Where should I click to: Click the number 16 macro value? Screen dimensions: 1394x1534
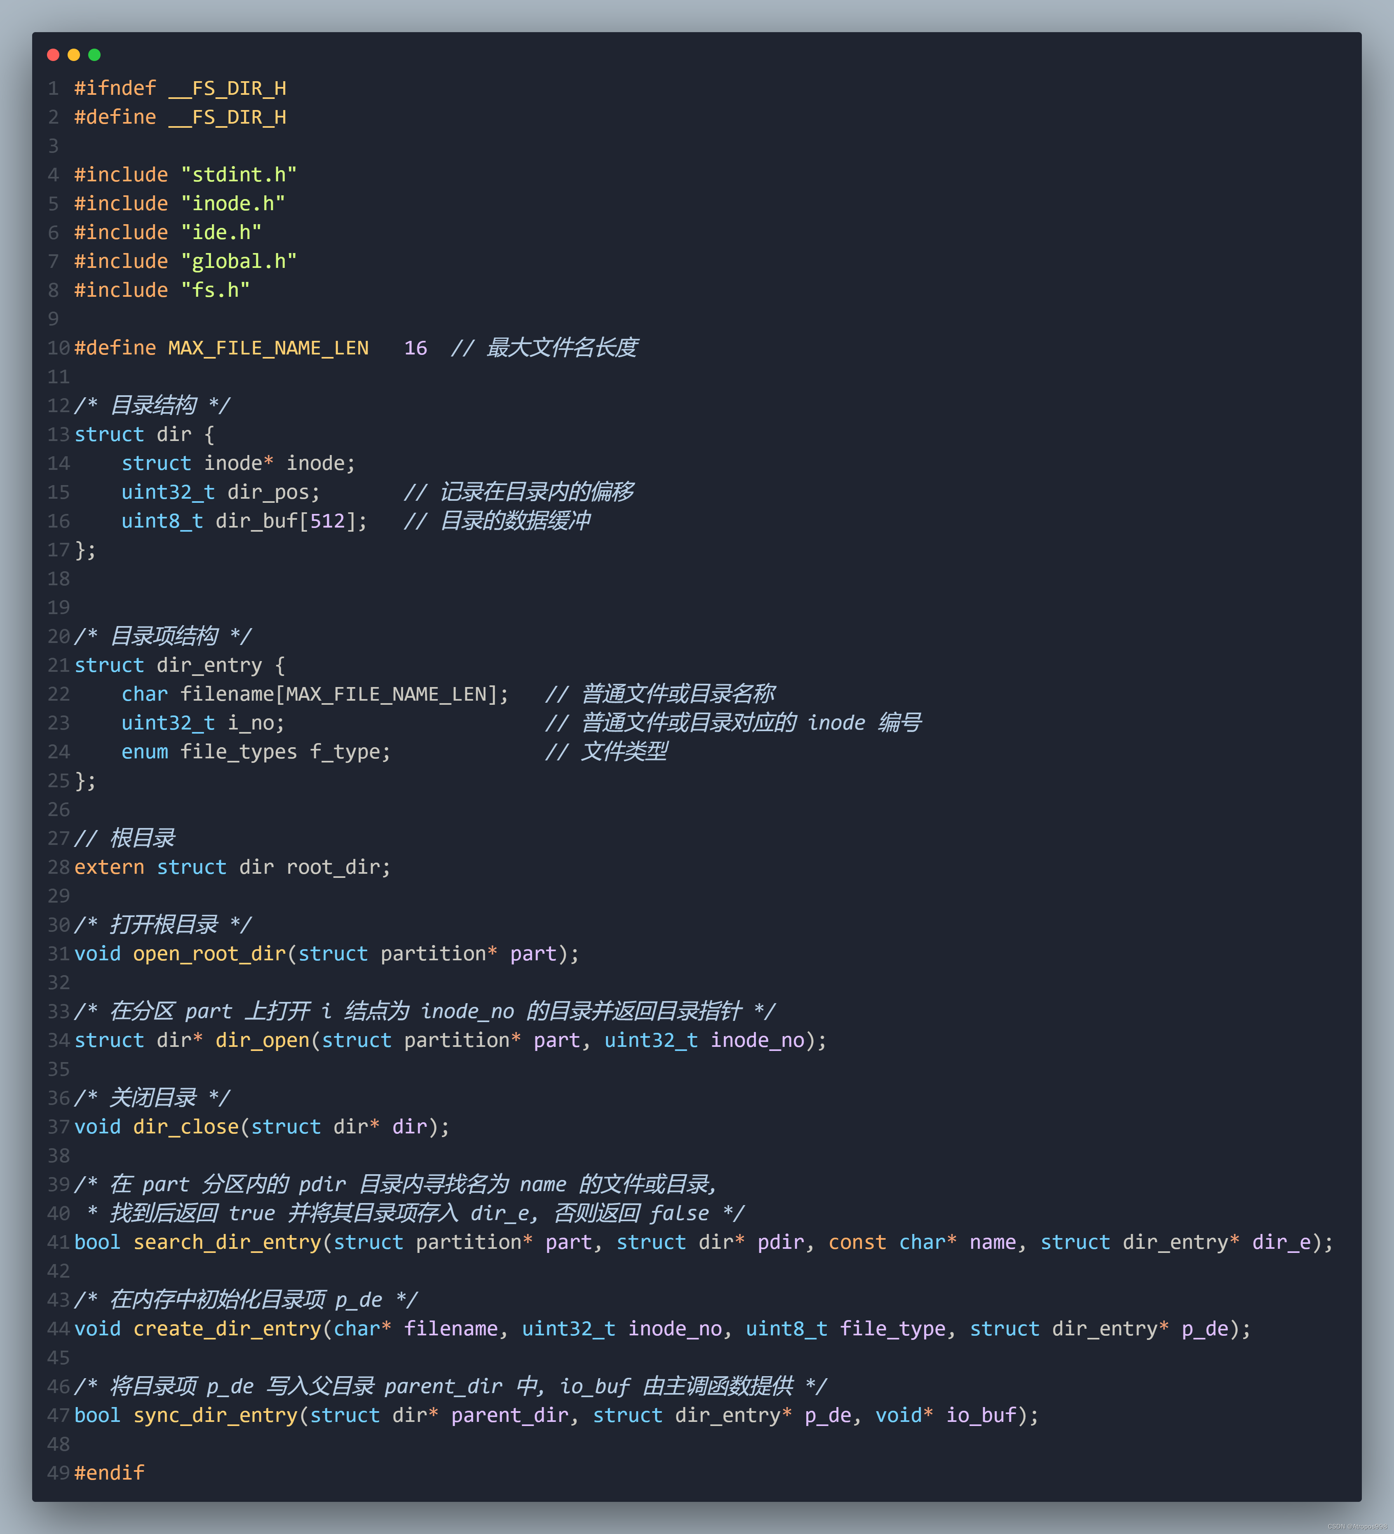[x=415, y=349]
